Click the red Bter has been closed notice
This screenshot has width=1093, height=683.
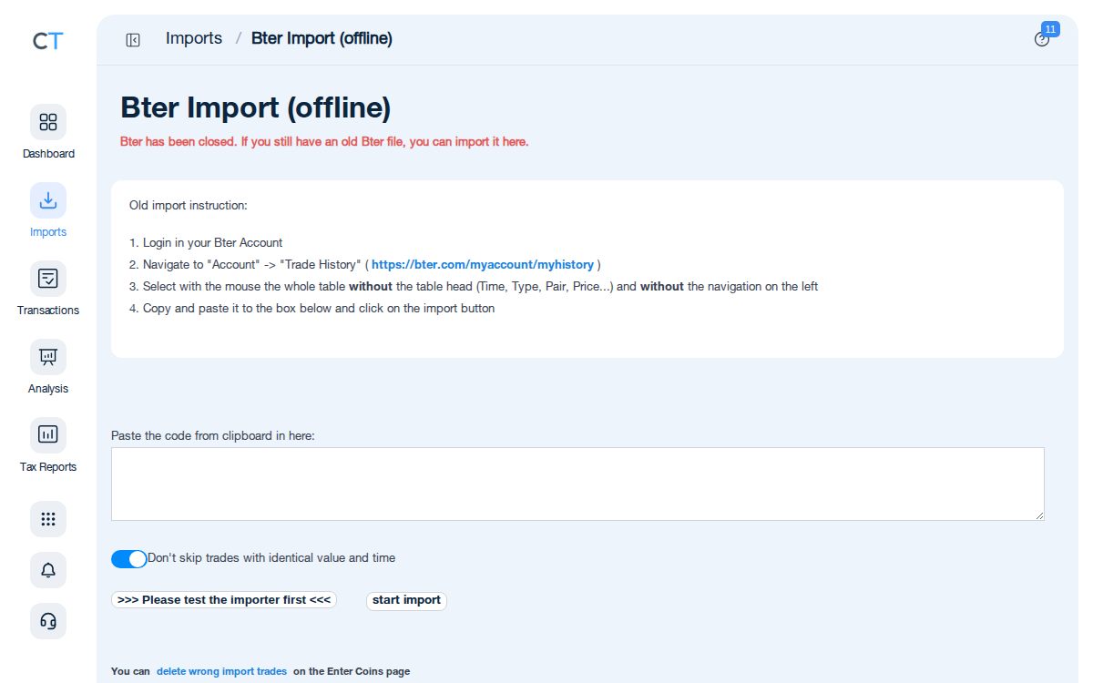coord(324,142)
